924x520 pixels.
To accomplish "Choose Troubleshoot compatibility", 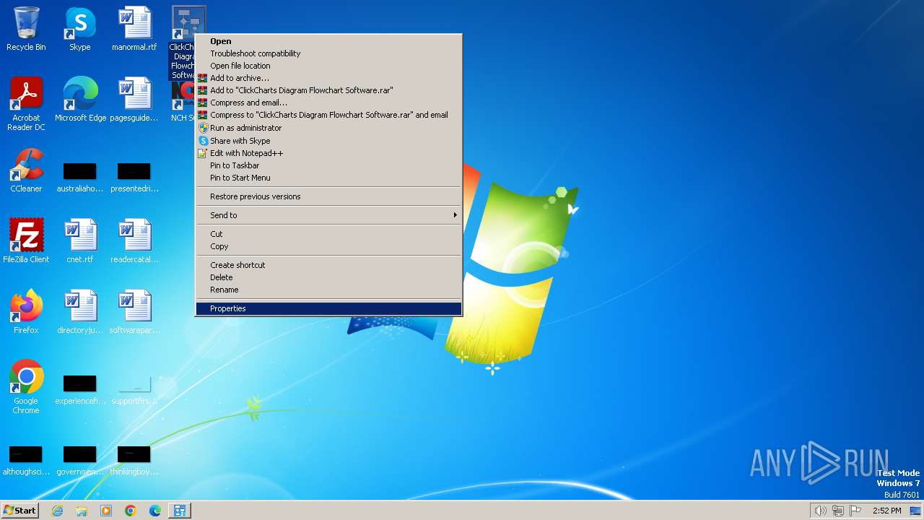I will click(x=328, y=53).
